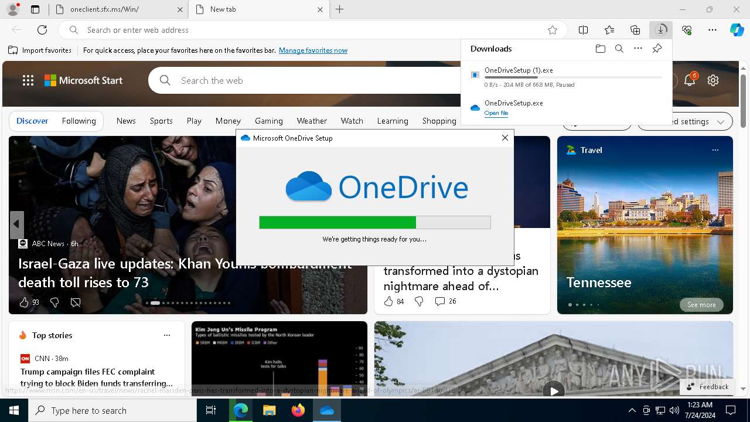Open more options on Travel card

click(x=715, y=150)
